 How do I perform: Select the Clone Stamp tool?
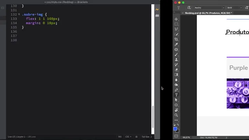click(176, 59)
